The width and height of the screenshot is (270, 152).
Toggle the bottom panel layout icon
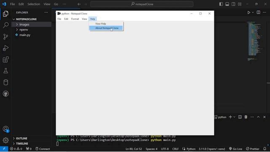(x=227, y=4)
